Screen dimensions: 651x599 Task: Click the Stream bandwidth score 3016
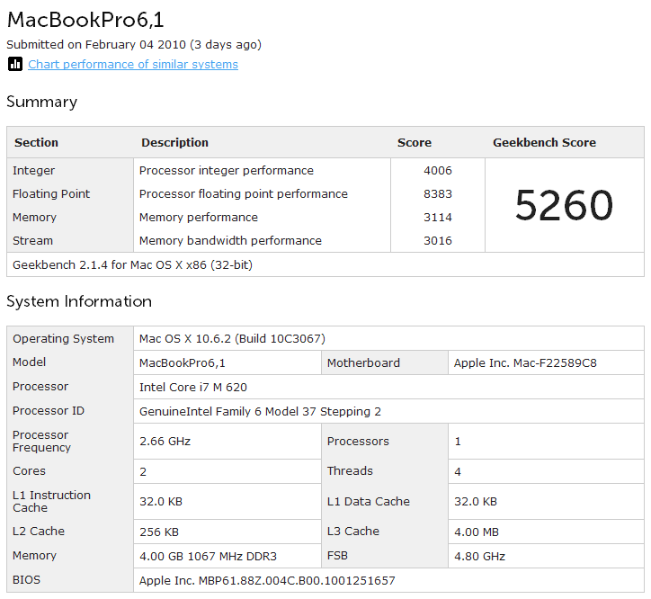coord(438,240)
